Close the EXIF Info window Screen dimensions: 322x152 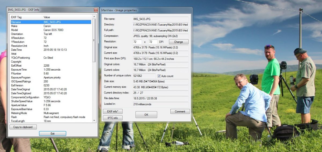tap(96, 10)
